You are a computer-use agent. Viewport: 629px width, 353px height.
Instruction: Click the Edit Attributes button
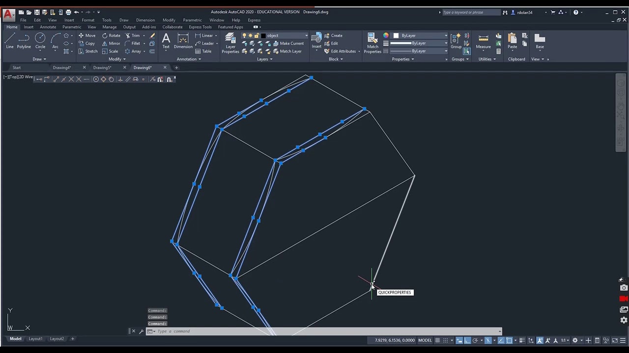(x=340, y=51)
